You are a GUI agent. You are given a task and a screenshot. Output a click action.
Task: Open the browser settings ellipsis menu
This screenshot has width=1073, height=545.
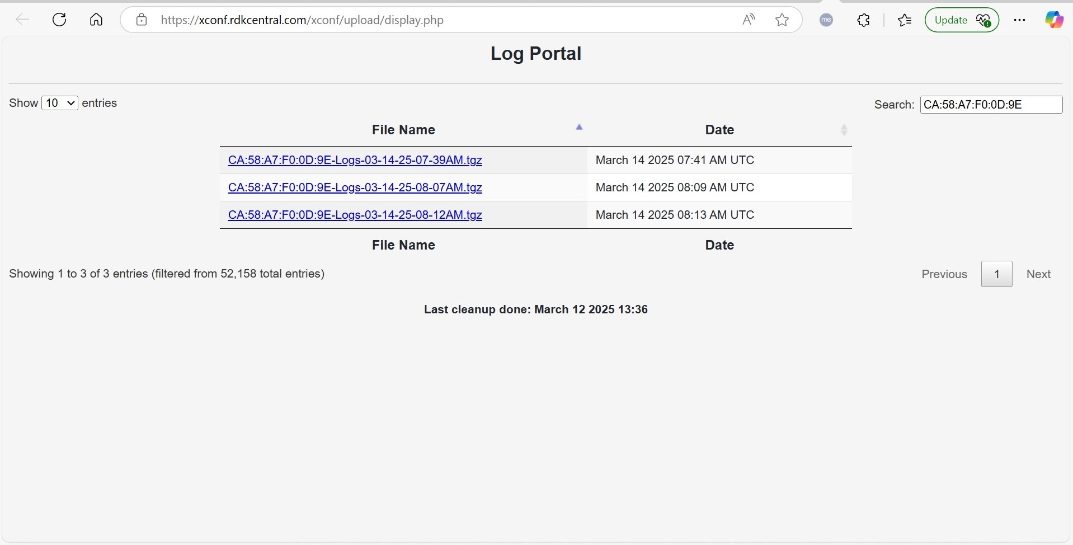tap(1019, 20)
